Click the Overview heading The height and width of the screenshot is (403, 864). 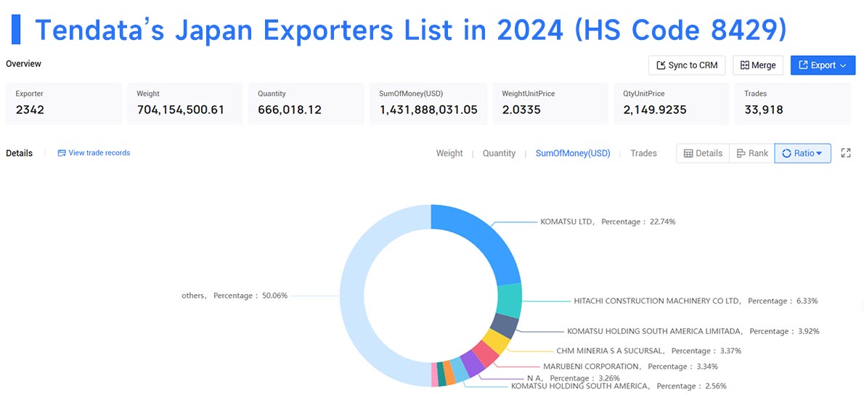click(x=24, y=63)
